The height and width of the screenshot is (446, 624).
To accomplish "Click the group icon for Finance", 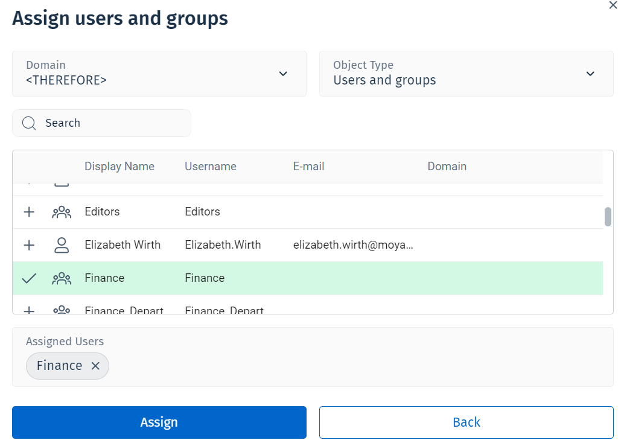I will click(62, 278).
